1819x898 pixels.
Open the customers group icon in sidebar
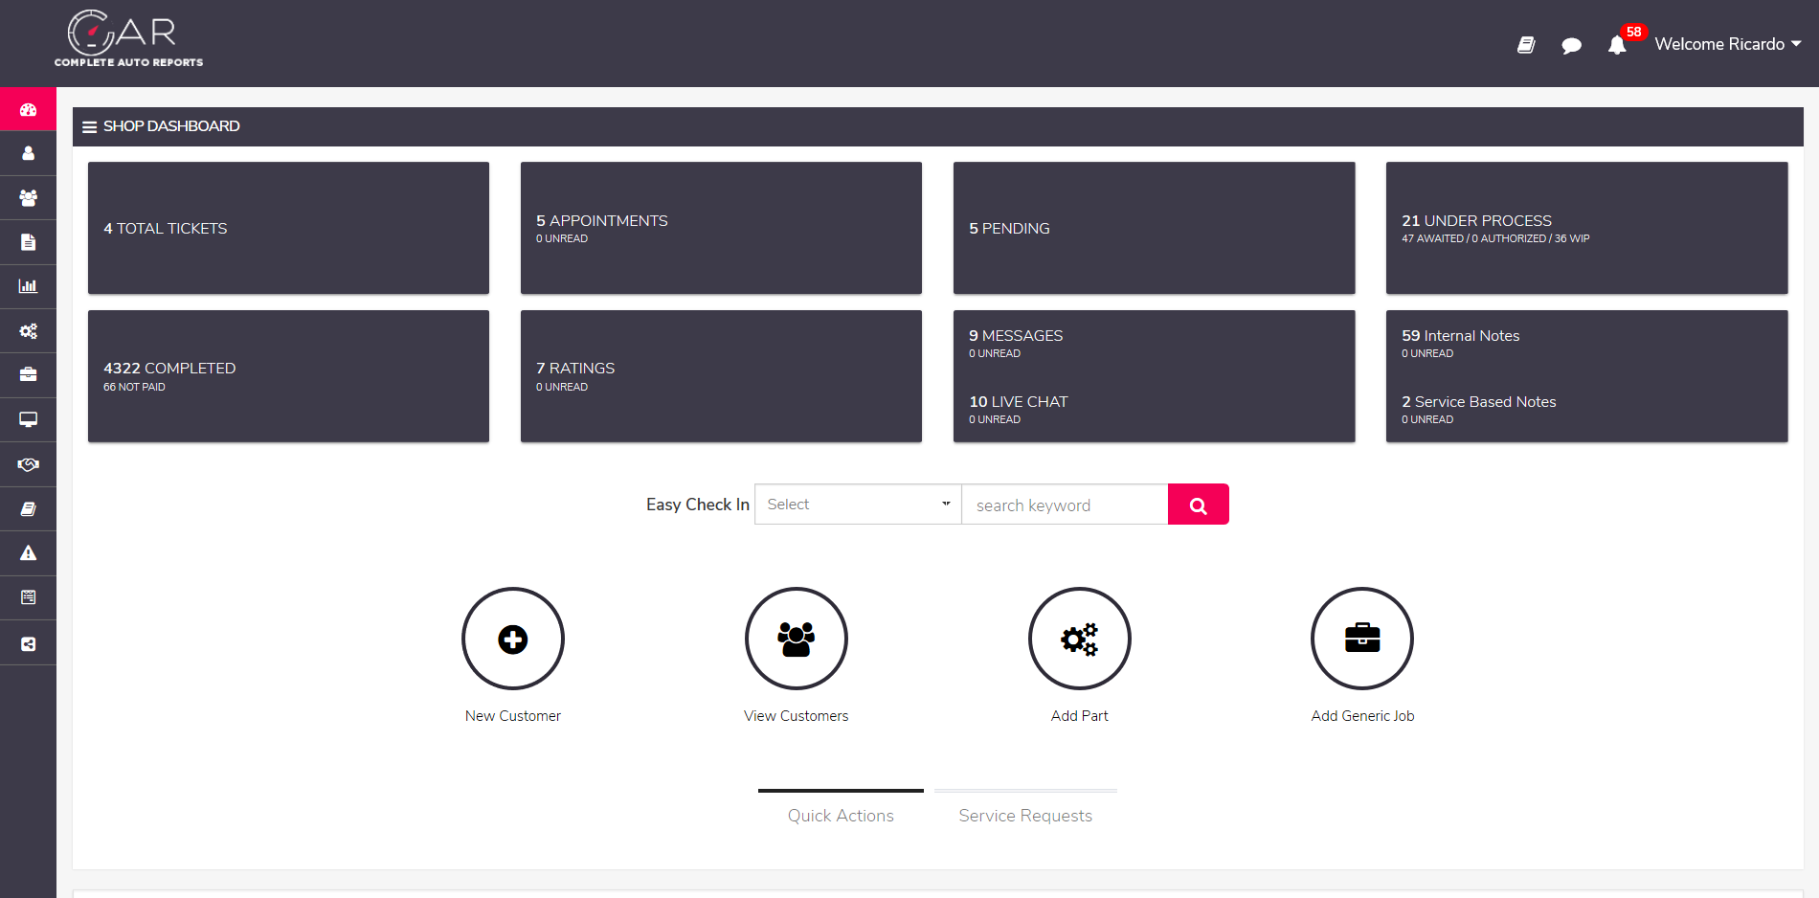tap(28, 198)
